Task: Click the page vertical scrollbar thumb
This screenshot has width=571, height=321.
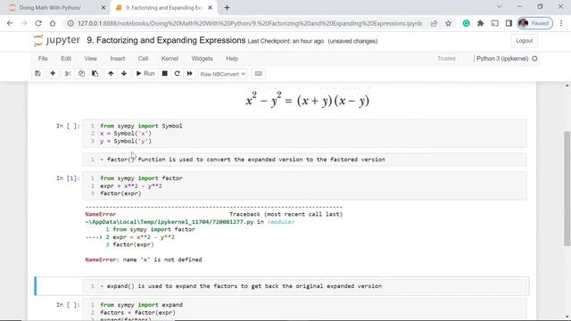Action: coord(567,188)
